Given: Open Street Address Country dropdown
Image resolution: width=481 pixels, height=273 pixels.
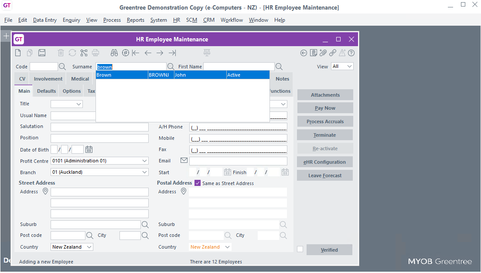Looking at the screenshot, I should [x=72, y=247].
